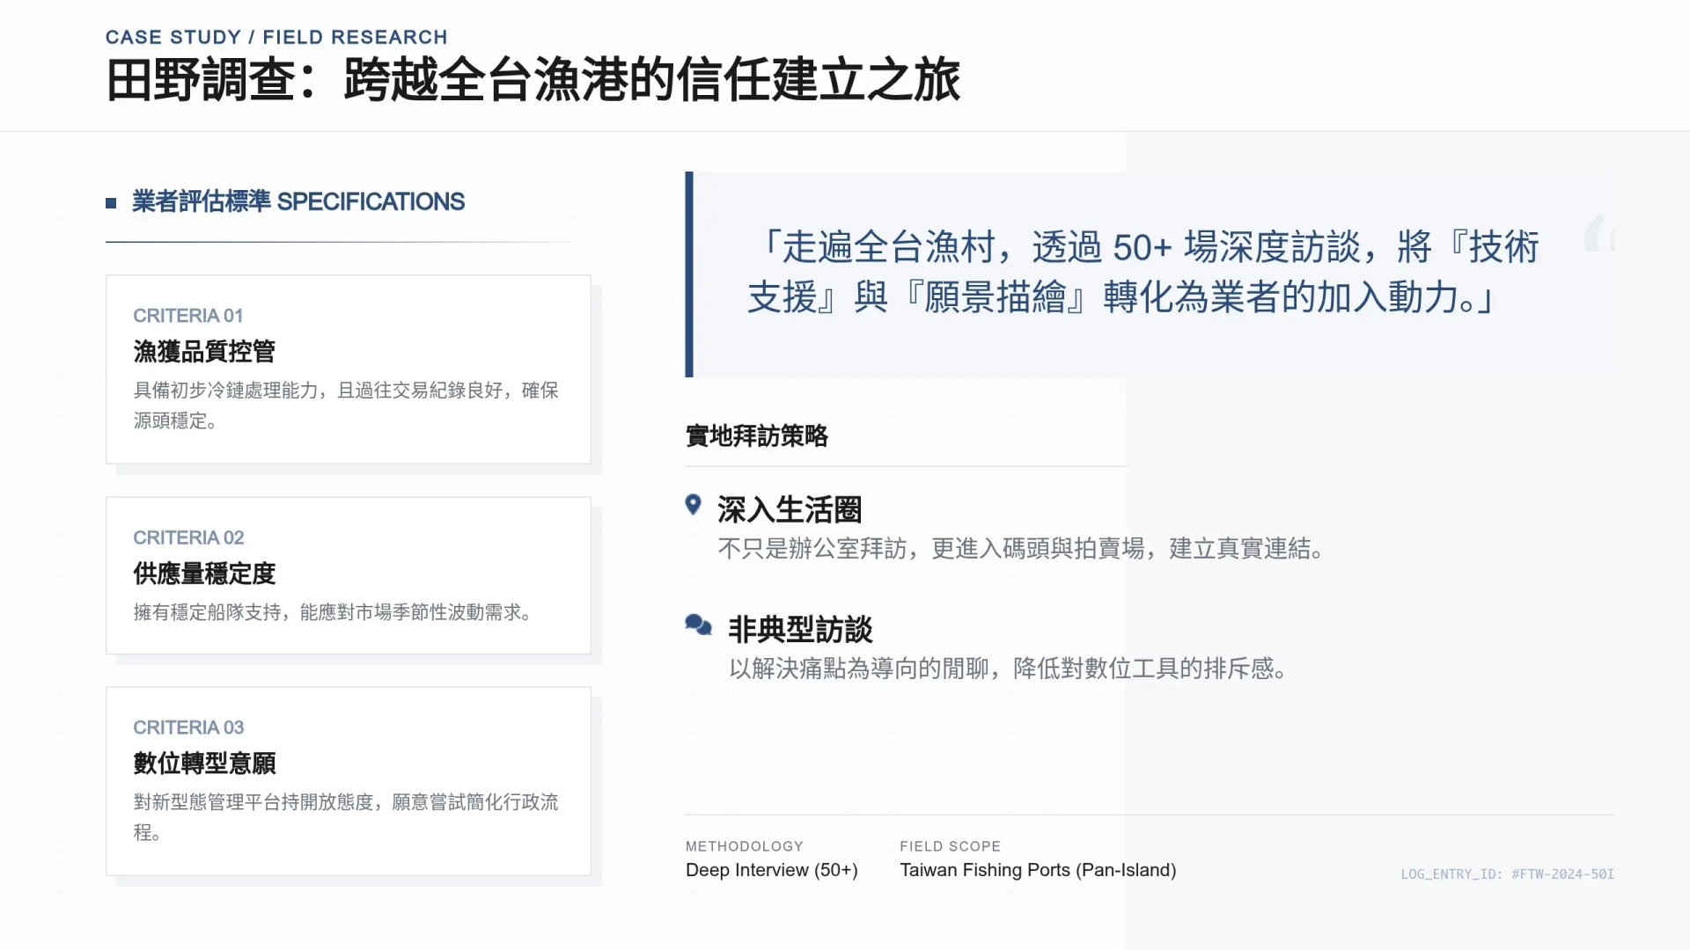Click the 實地拜訪策略 section heading
Image resolution: width=1690 pixels, height=950 pixels.
tap(756, 435)
